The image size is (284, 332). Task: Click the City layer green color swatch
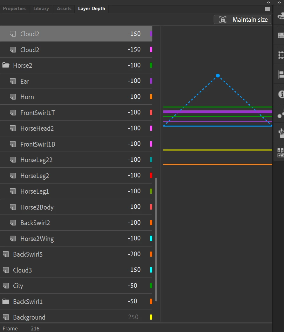tap(151, 286)
